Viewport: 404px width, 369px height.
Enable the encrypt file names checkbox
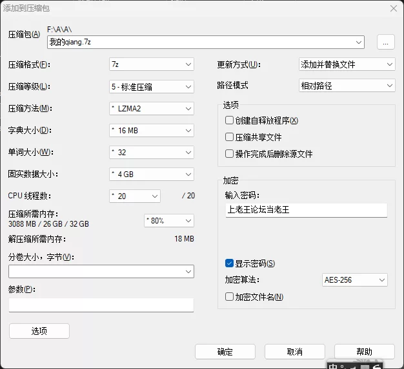229,297
